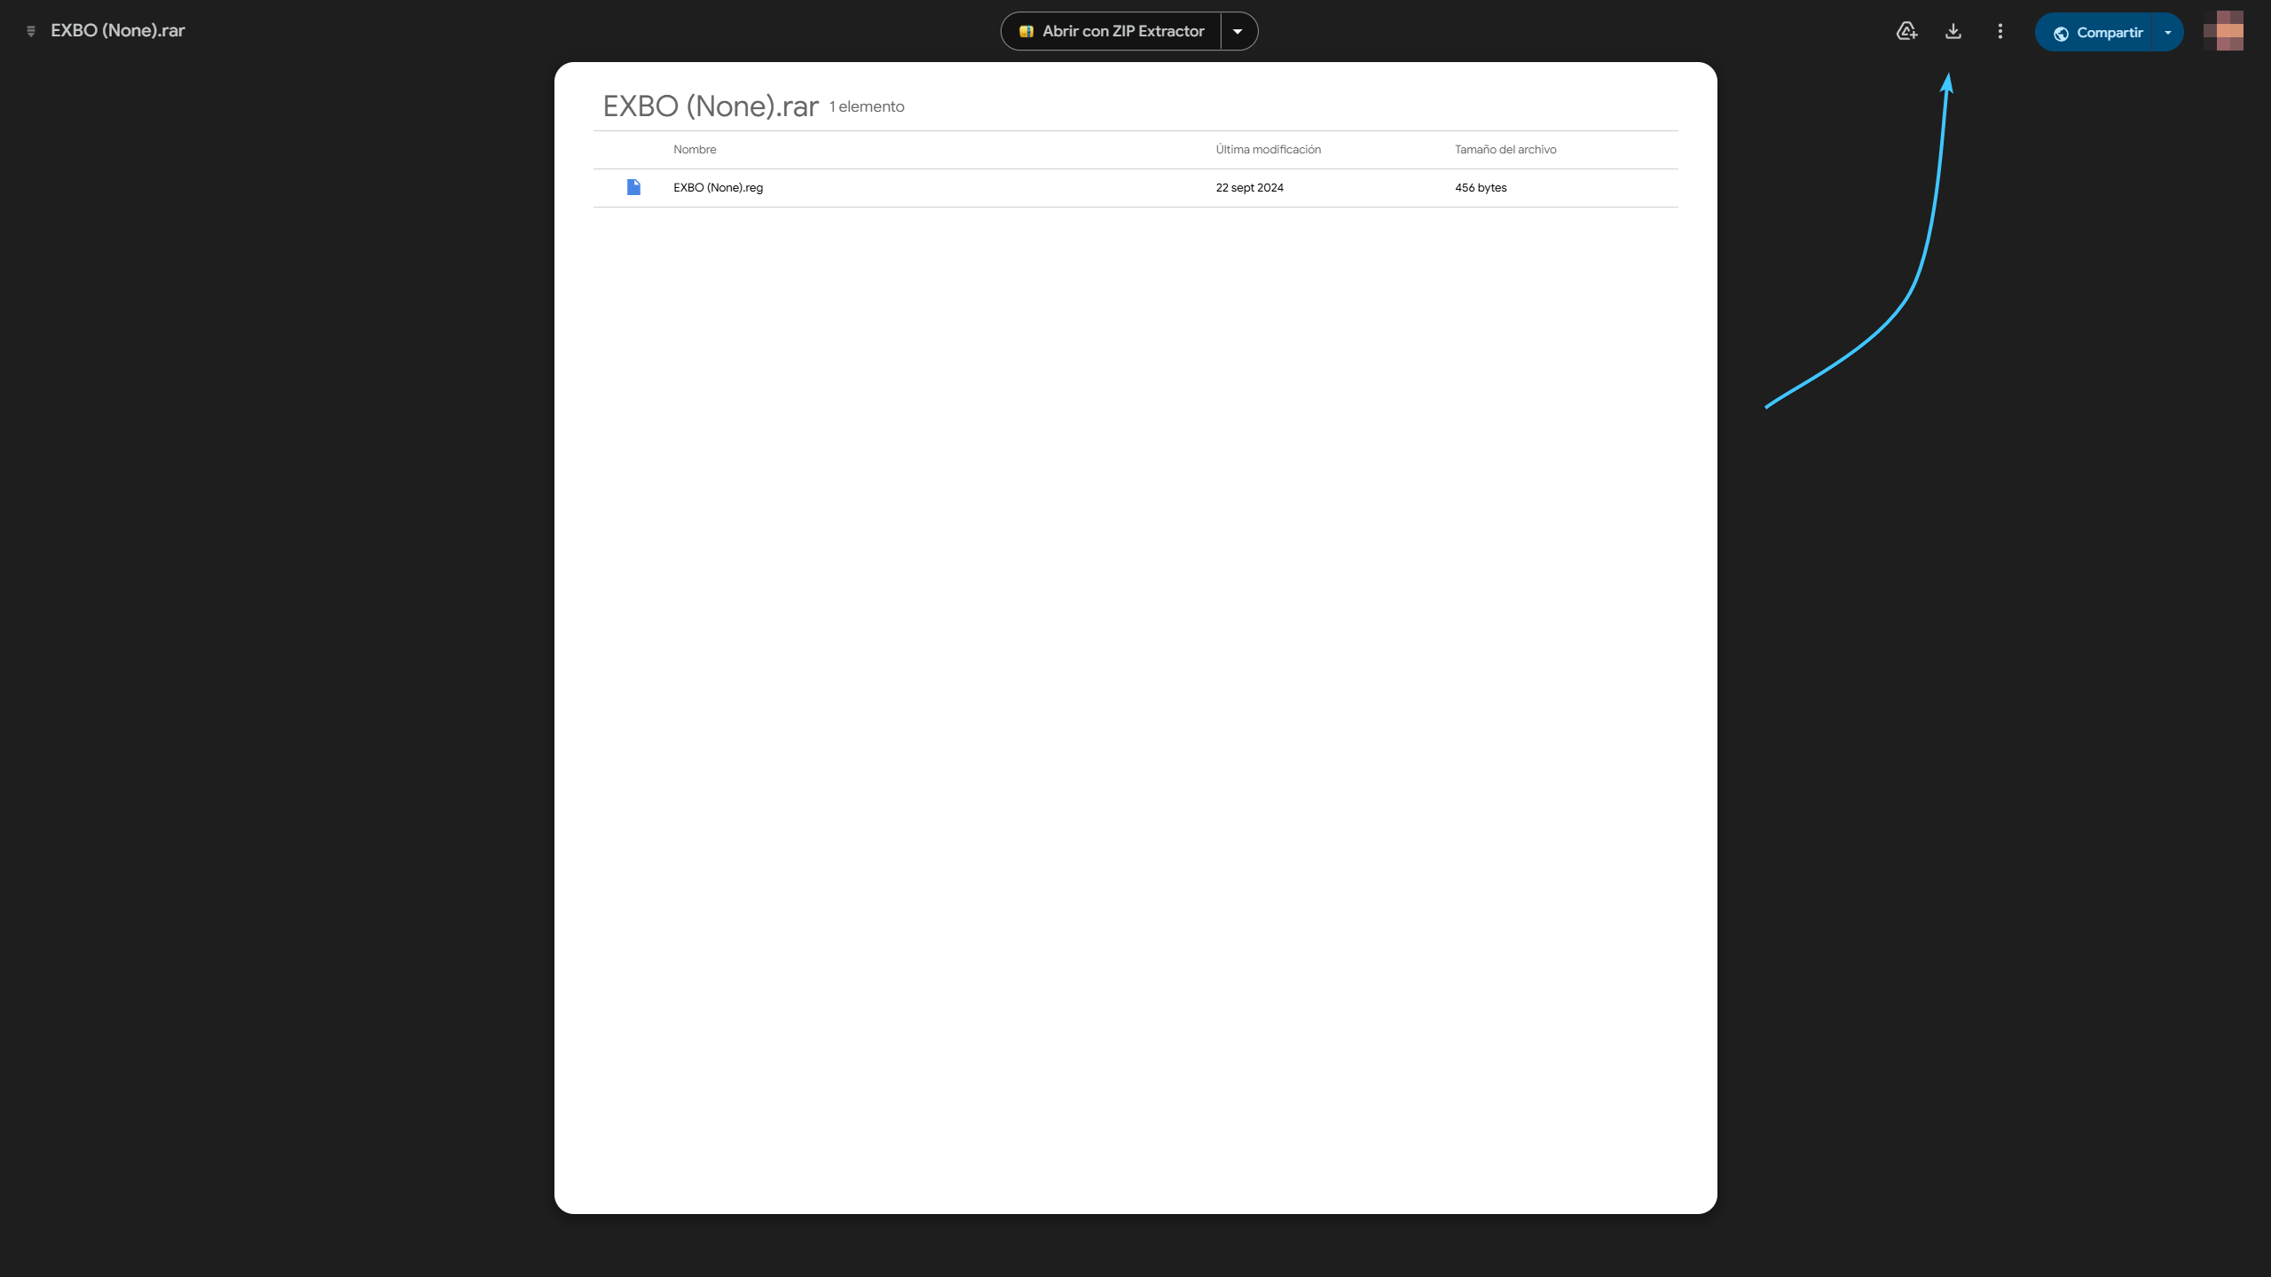The image size is (2271, 1277).
Task: Select the EXBO (None).reg file name
Action: click(718, 187)
